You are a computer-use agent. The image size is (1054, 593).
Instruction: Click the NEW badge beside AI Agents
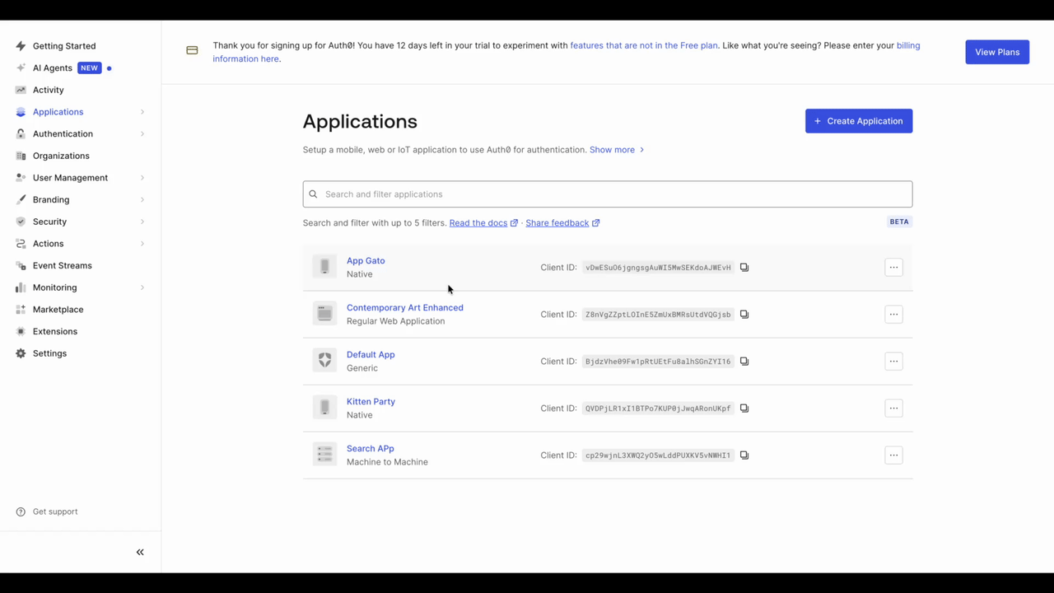(x=89, y=68)
